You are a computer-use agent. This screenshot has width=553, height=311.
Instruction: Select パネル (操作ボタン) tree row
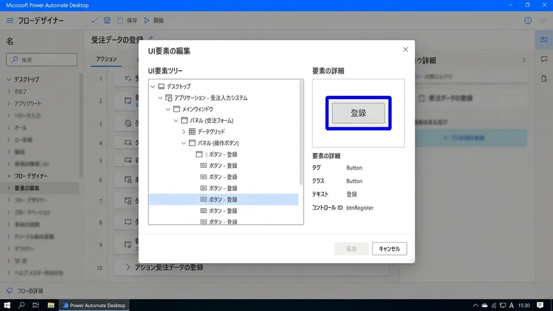[x=224, y=143]
